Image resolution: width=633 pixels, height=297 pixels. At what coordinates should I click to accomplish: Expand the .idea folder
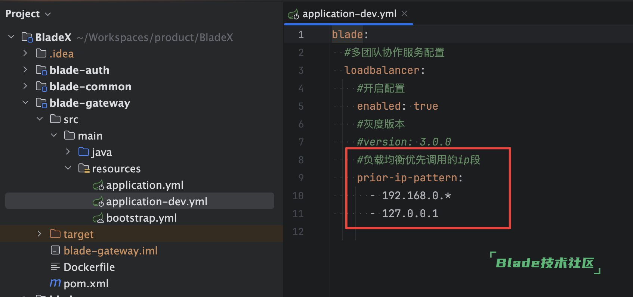[x=25, y=53]
